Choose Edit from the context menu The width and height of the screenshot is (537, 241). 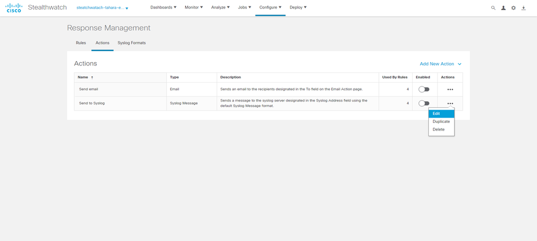(441, 113)
